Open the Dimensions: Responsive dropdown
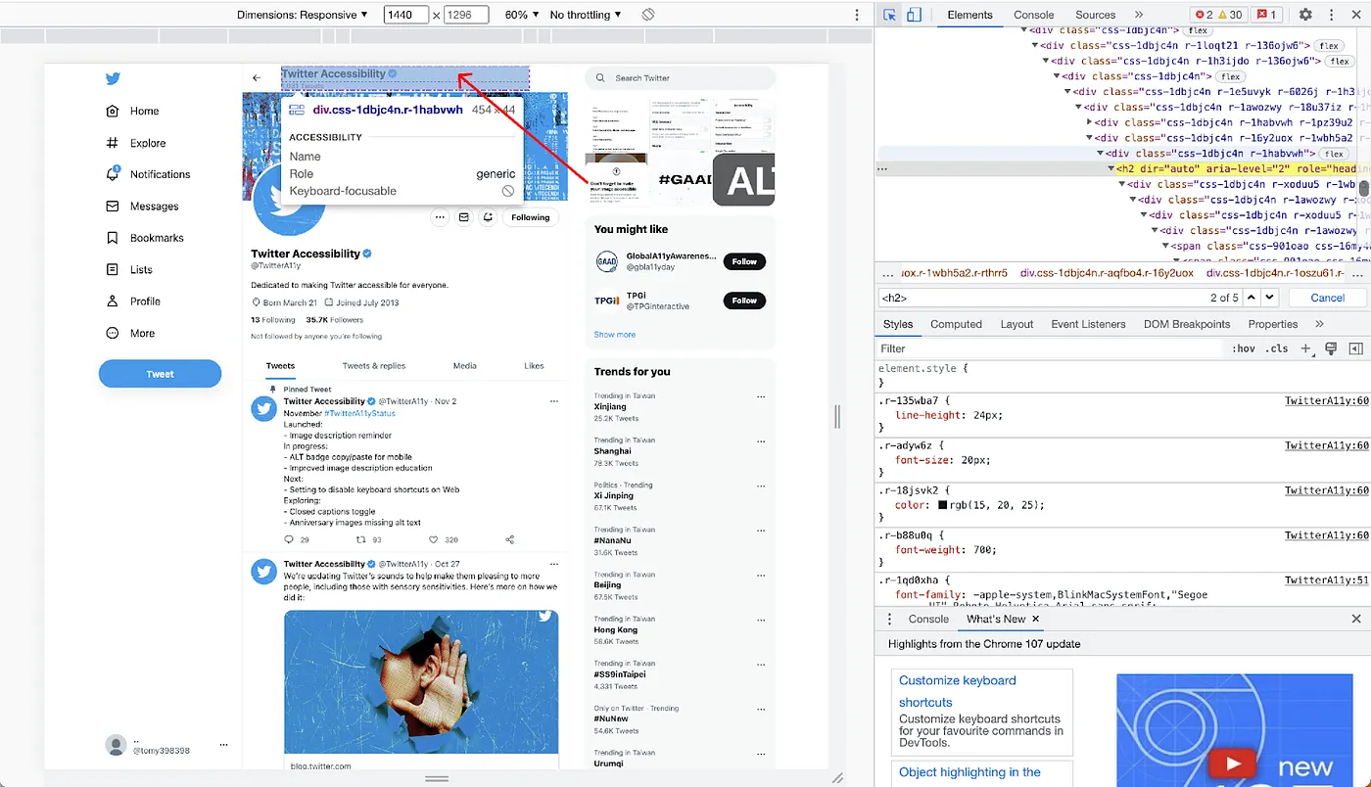1371x787 pixels. pos(303,15)
